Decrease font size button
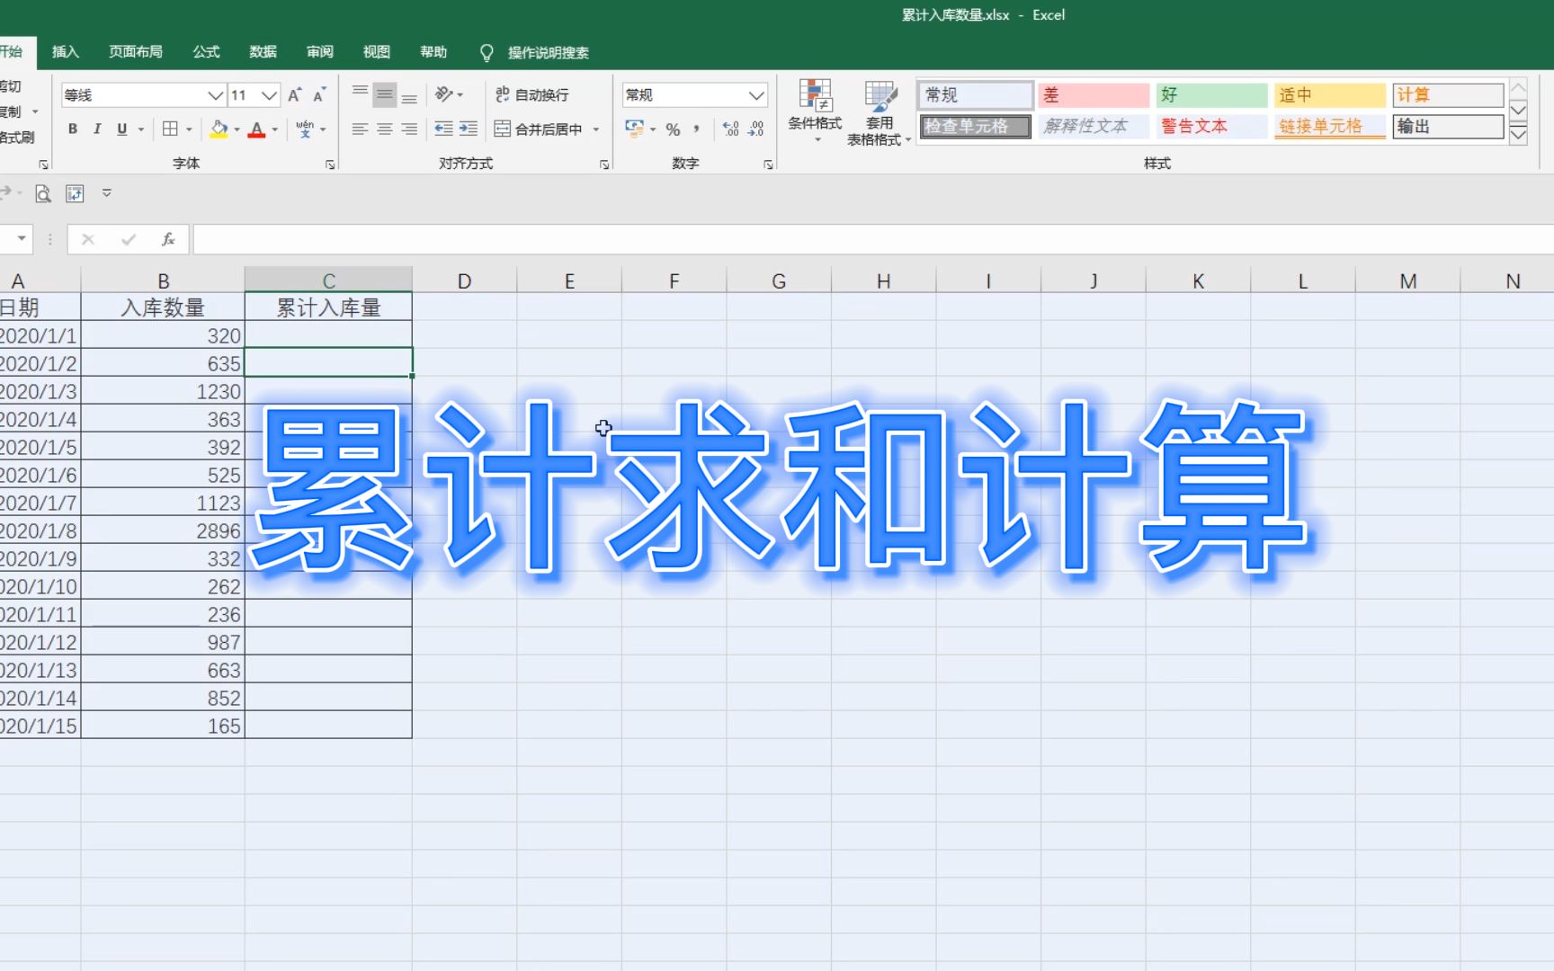This screenshot has height=971, width=1554. click(319, 95)
